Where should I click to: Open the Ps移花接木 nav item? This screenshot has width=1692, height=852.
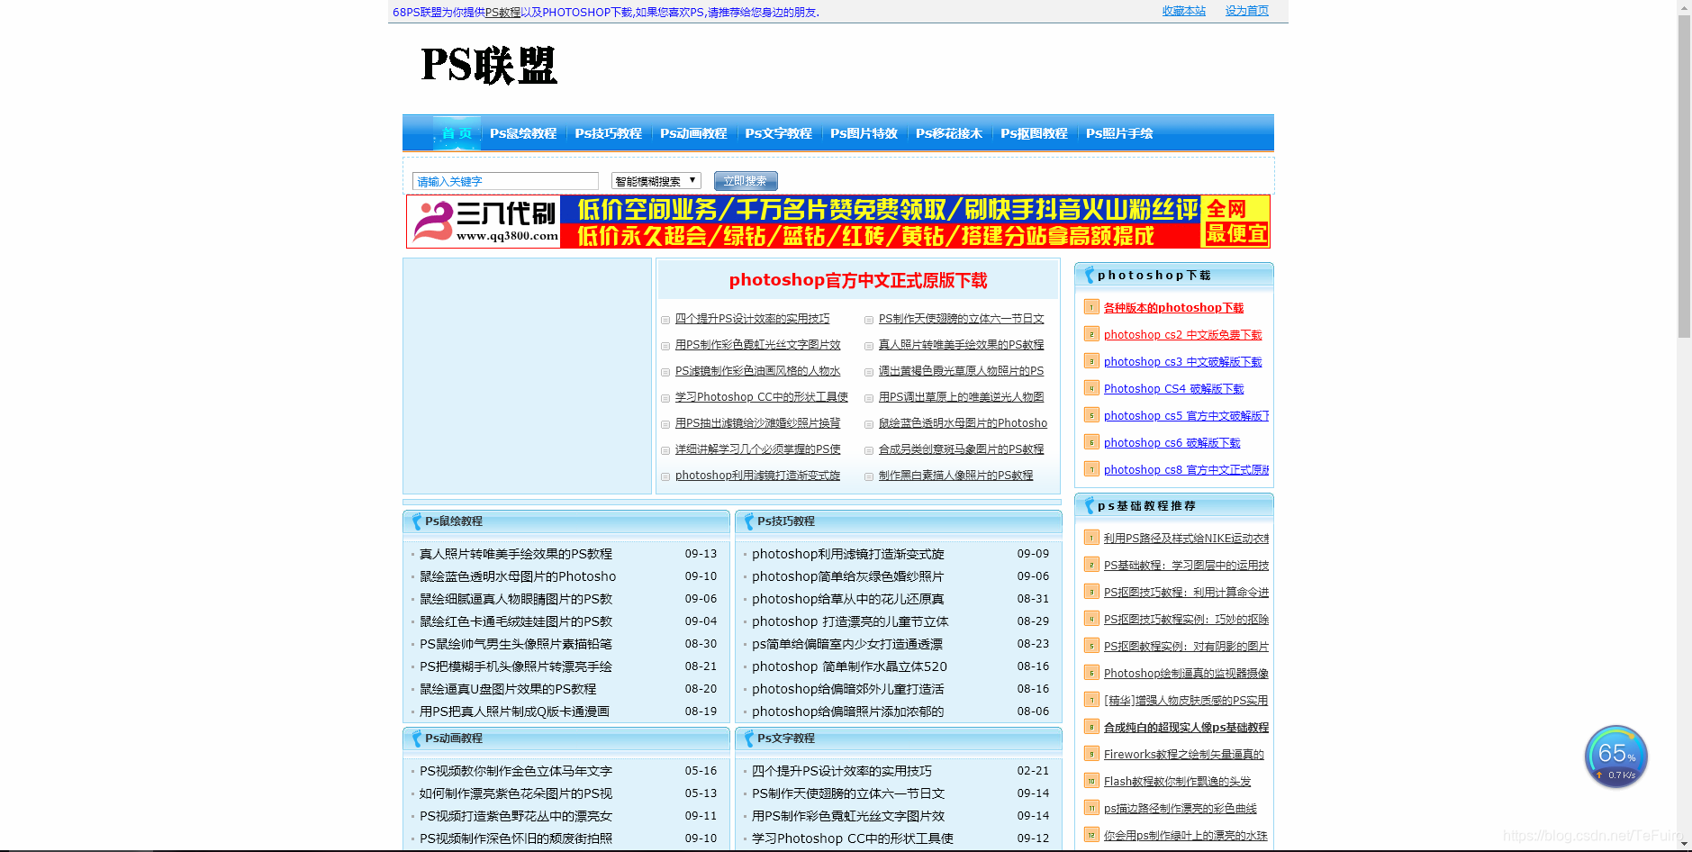[949, 133]
